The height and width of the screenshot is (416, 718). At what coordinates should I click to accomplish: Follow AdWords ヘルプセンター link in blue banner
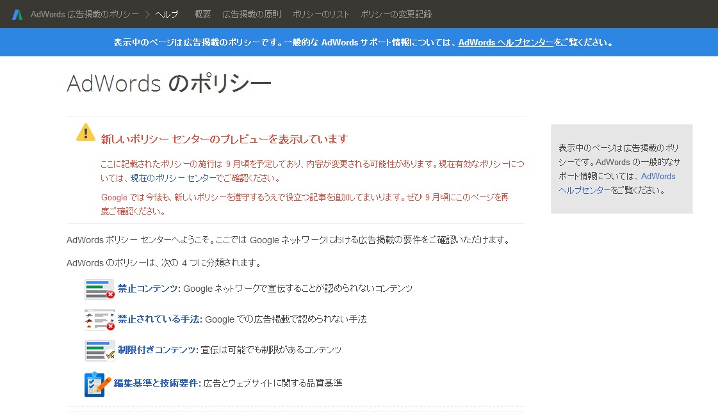(506, 43)
